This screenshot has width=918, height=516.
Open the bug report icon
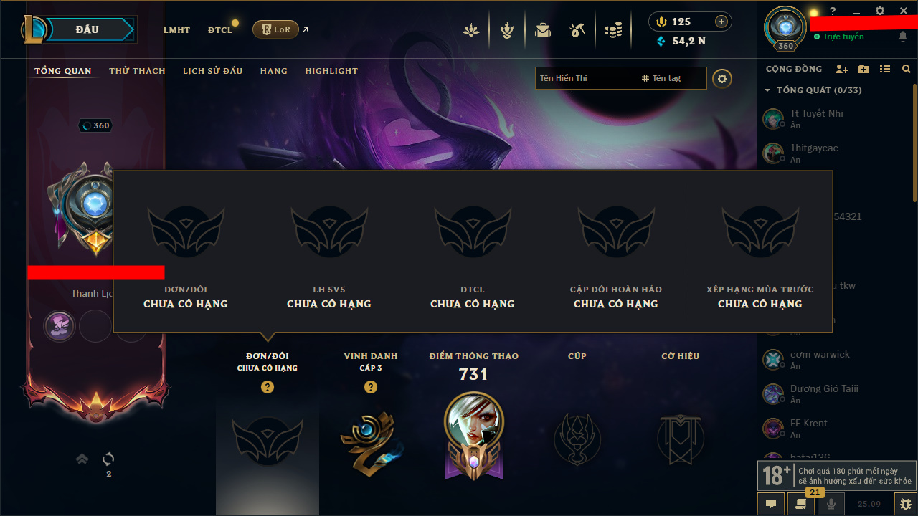click(906, 504)
